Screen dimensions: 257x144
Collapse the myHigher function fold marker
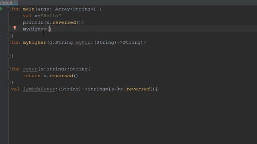(9, 42)
